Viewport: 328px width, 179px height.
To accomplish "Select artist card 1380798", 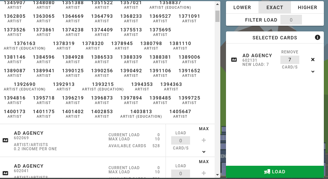I will (151, 45).
